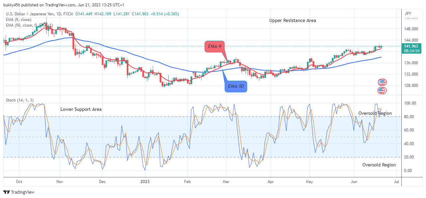
Task: Click the Apr label on time axis
Action: tap(271, 182)
